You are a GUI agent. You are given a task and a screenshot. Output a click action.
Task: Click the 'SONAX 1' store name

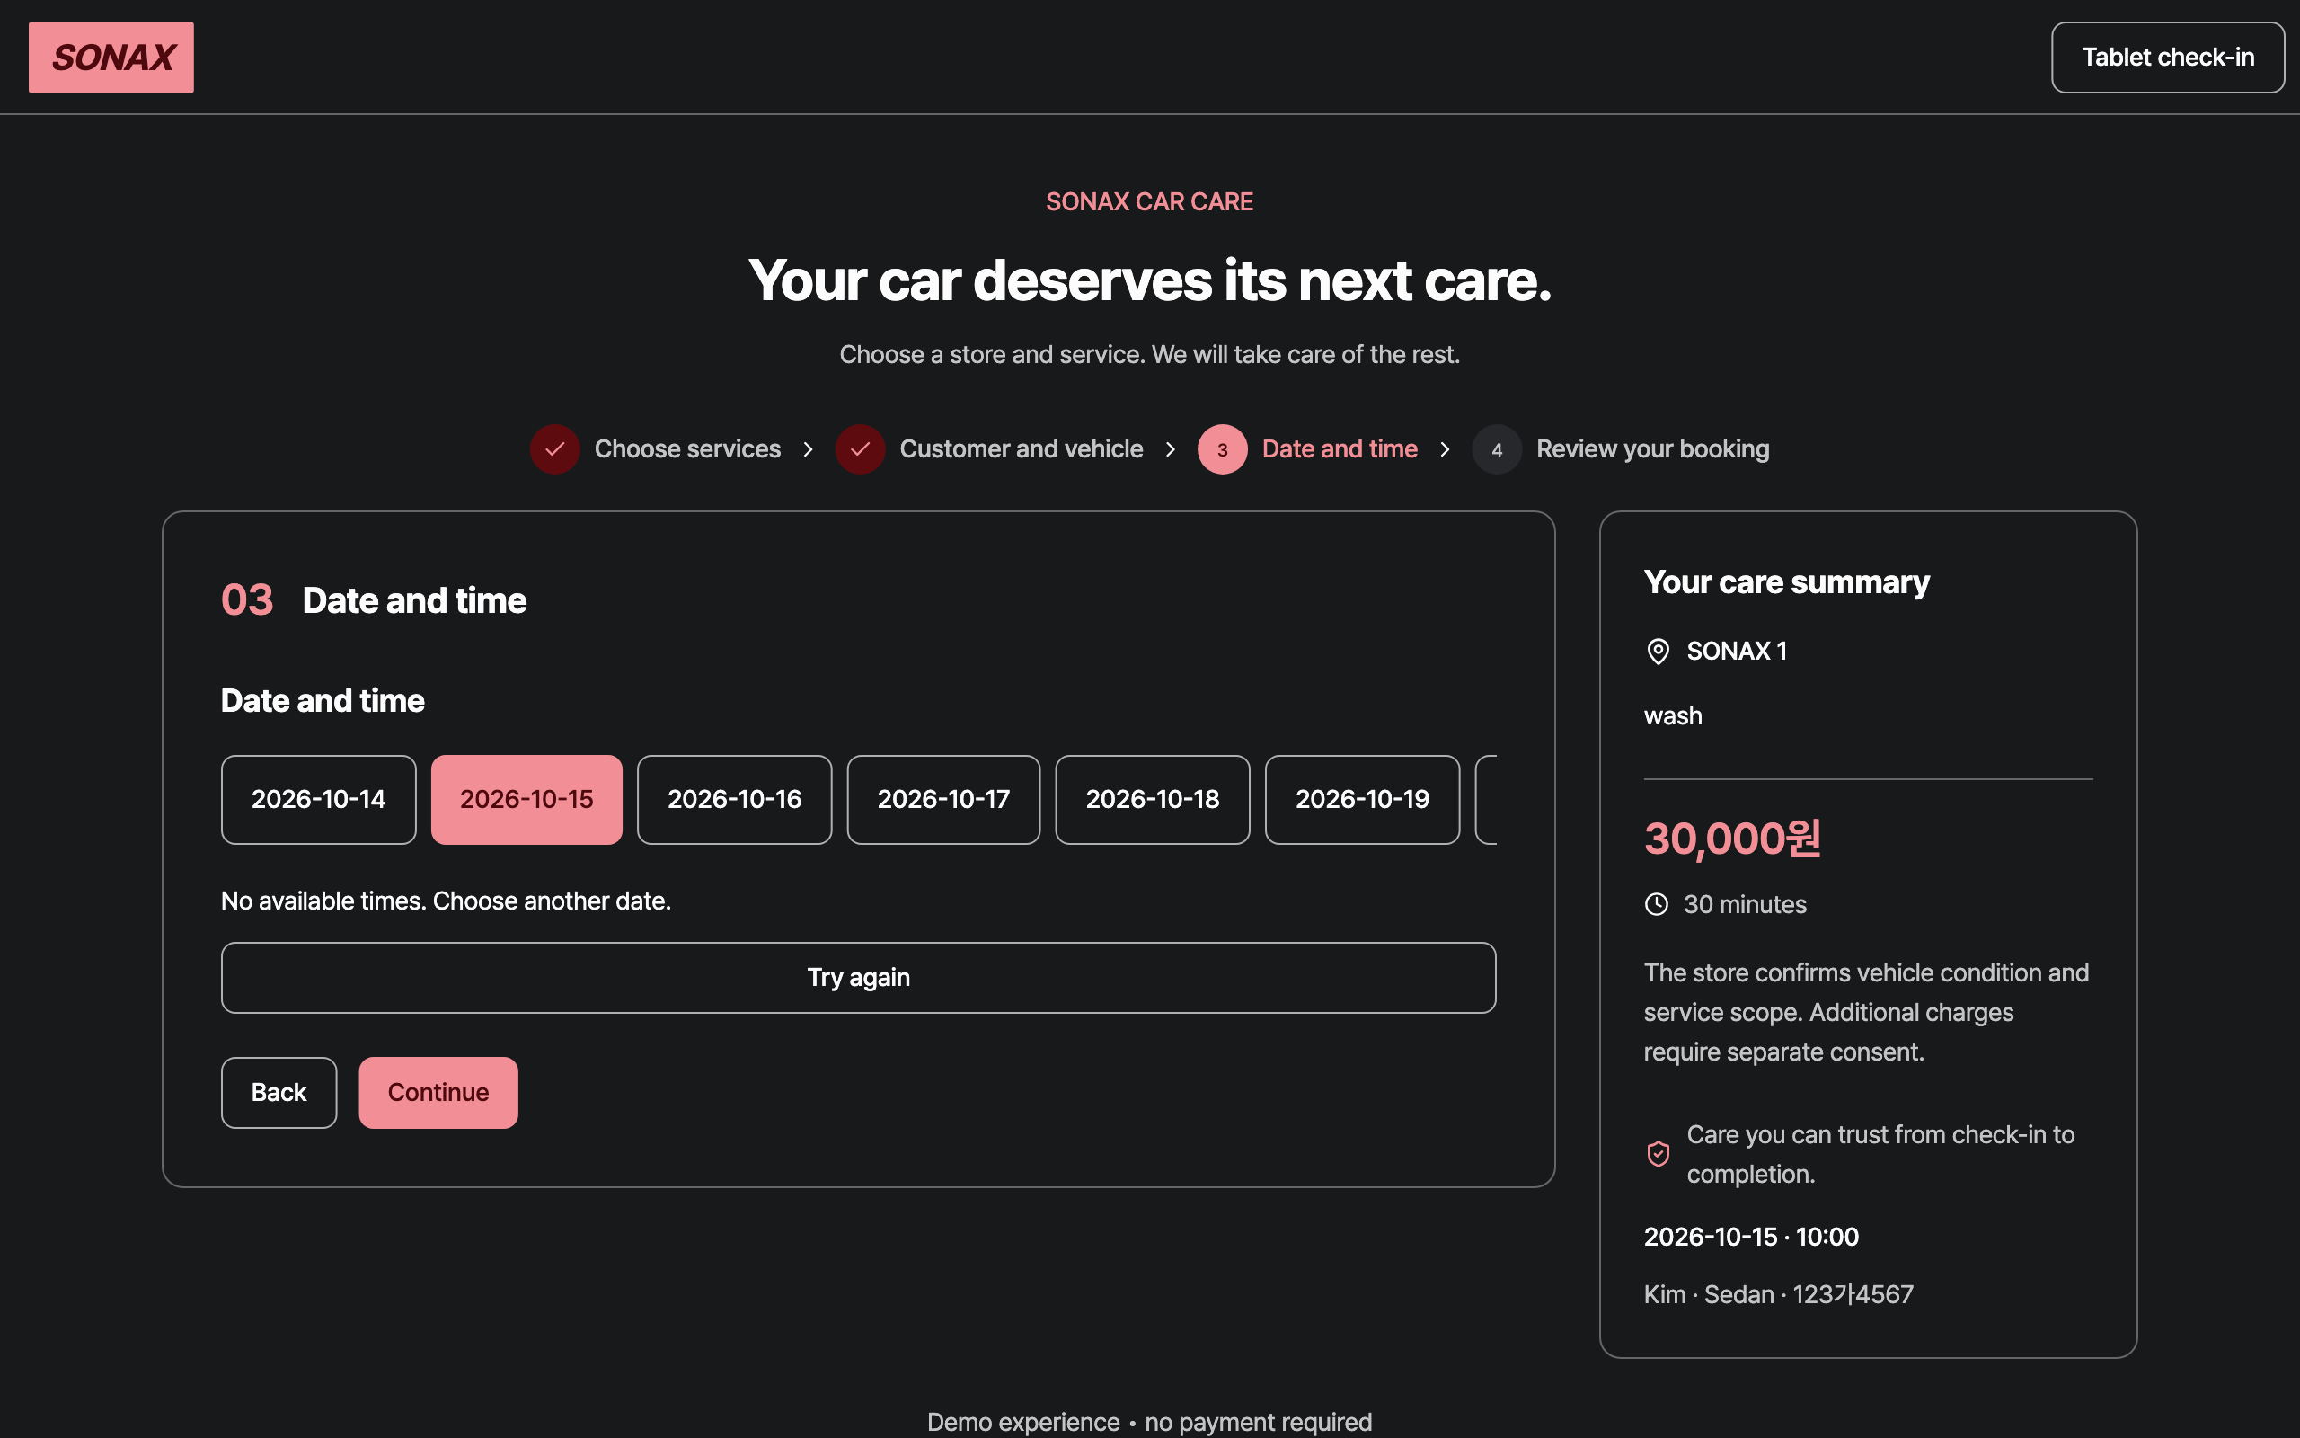(1737, 652)
